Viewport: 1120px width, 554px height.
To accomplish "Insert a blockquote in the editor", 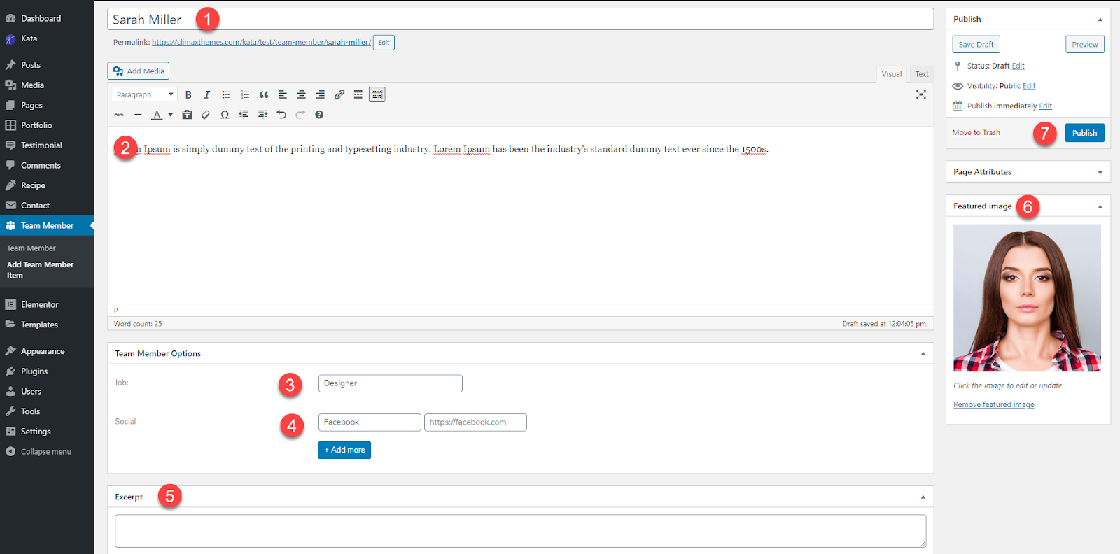I will 264,94.
